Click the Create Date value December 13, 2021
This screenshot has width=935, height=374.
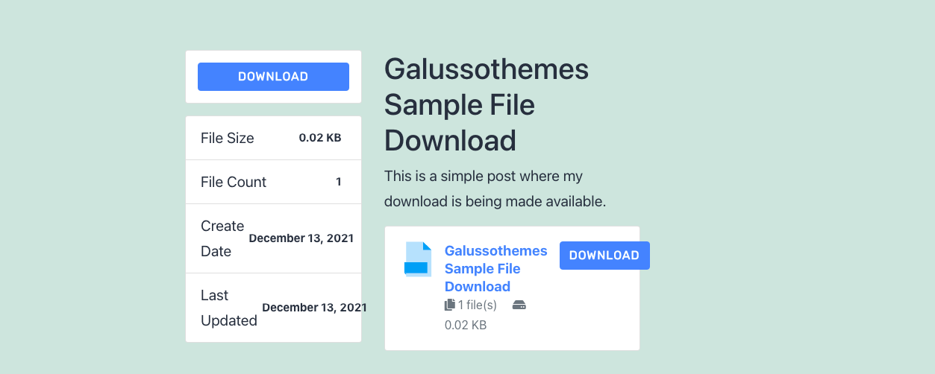tap(301, 238)
